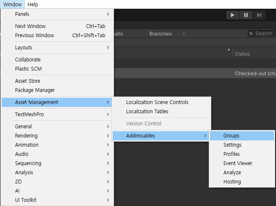Expand the Animation submenu
This screenshot has width=276, height=206.
[x=57, y=145]
